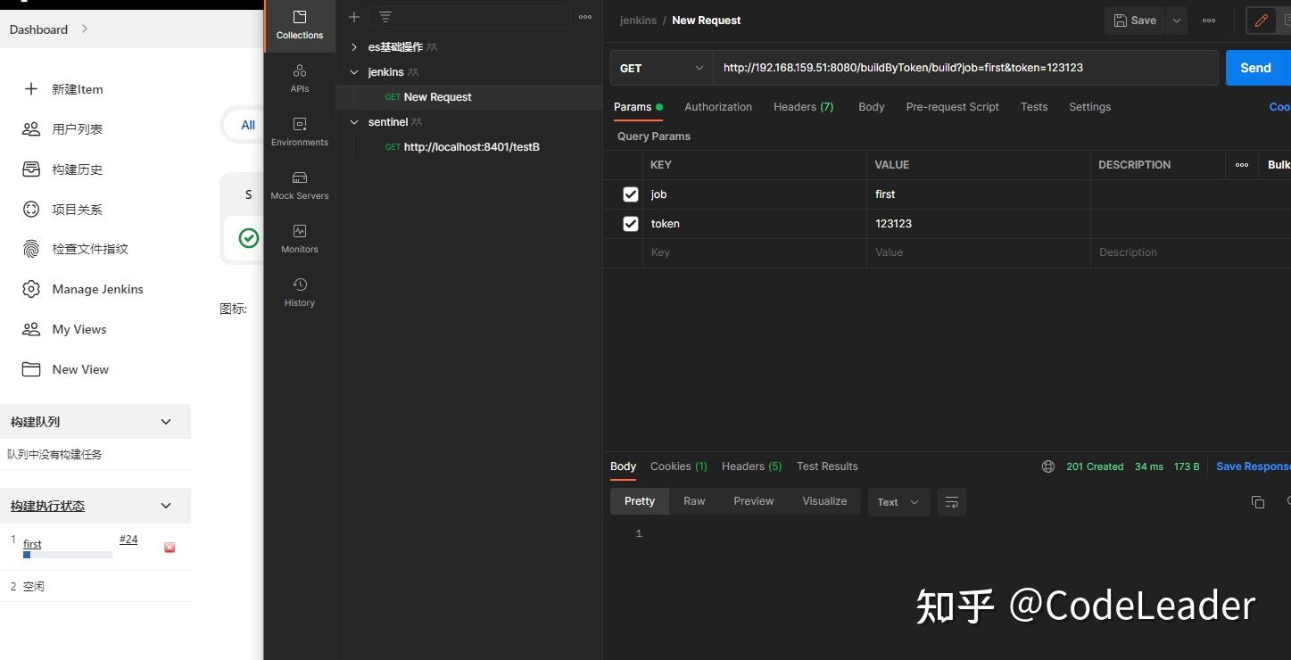1291x660 pixels.
Task: Open the Collections panel
Action: [x=299, y=24]
